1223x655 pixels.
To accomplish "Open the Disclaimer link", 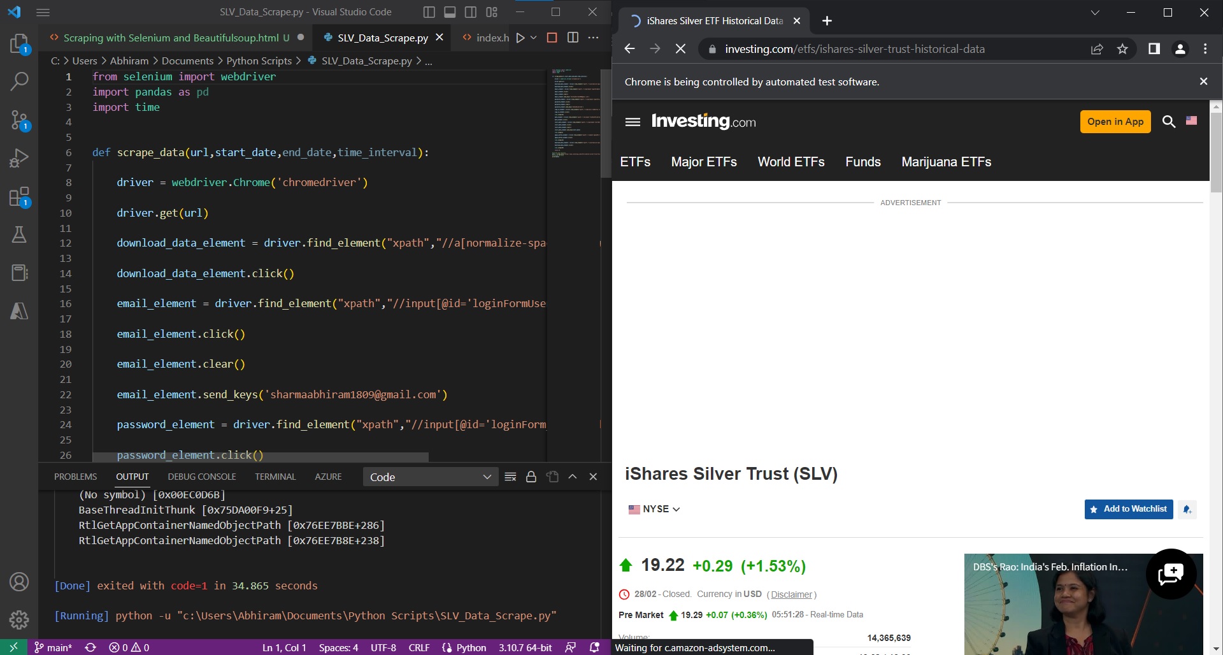I will click(x=791, y=594).
